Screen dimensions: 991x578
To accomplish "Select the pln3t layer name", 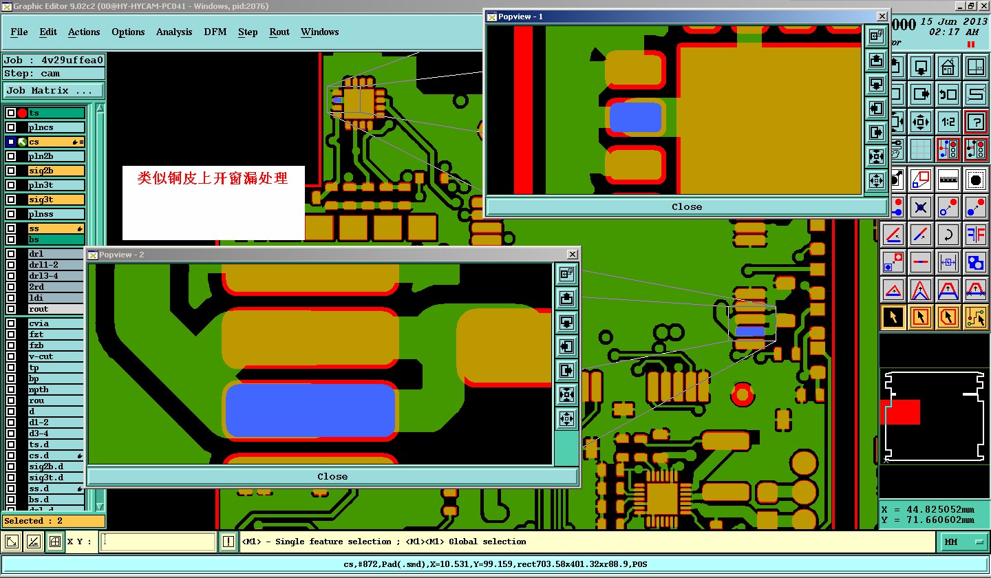I will 56,185.
